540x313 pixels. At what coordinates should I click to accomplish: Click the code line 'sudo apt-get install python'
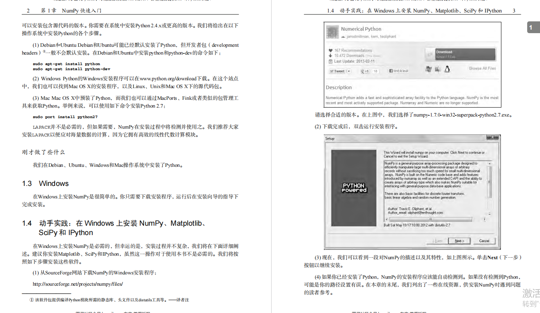click(66, 64)
